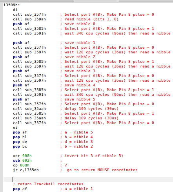Click the cp 00dh instruction

21,165
